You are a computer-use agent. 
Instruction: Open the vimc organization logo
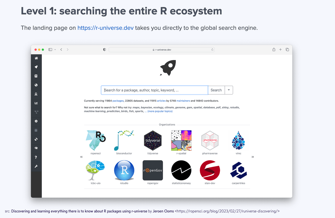tap(238, 140)
